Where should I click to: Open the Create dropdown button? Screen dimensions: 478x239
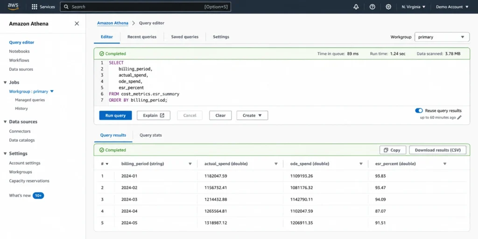click(252, 116)
